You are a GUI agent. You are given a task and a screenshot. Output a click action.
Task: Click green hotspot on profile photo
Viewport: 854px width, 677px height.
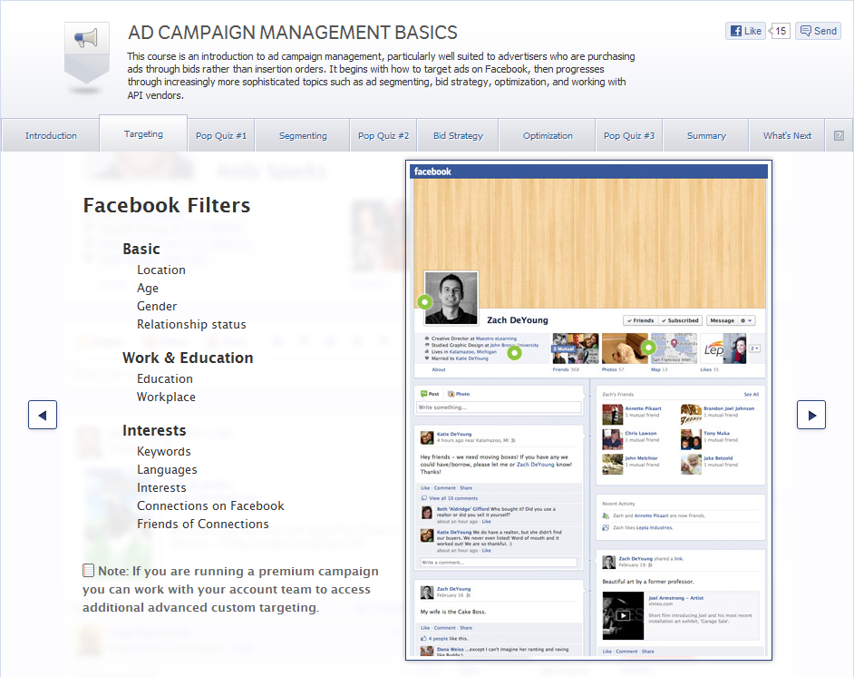(x=425, y=301)
